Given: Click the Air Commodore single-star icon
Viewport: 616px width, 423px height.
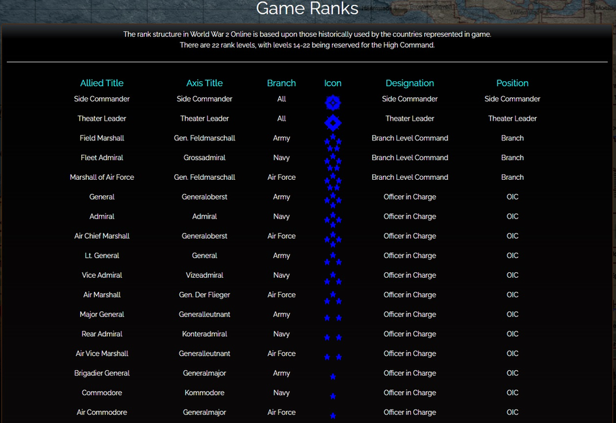Looking at the screenshot, I should click(x=333, y=416).
